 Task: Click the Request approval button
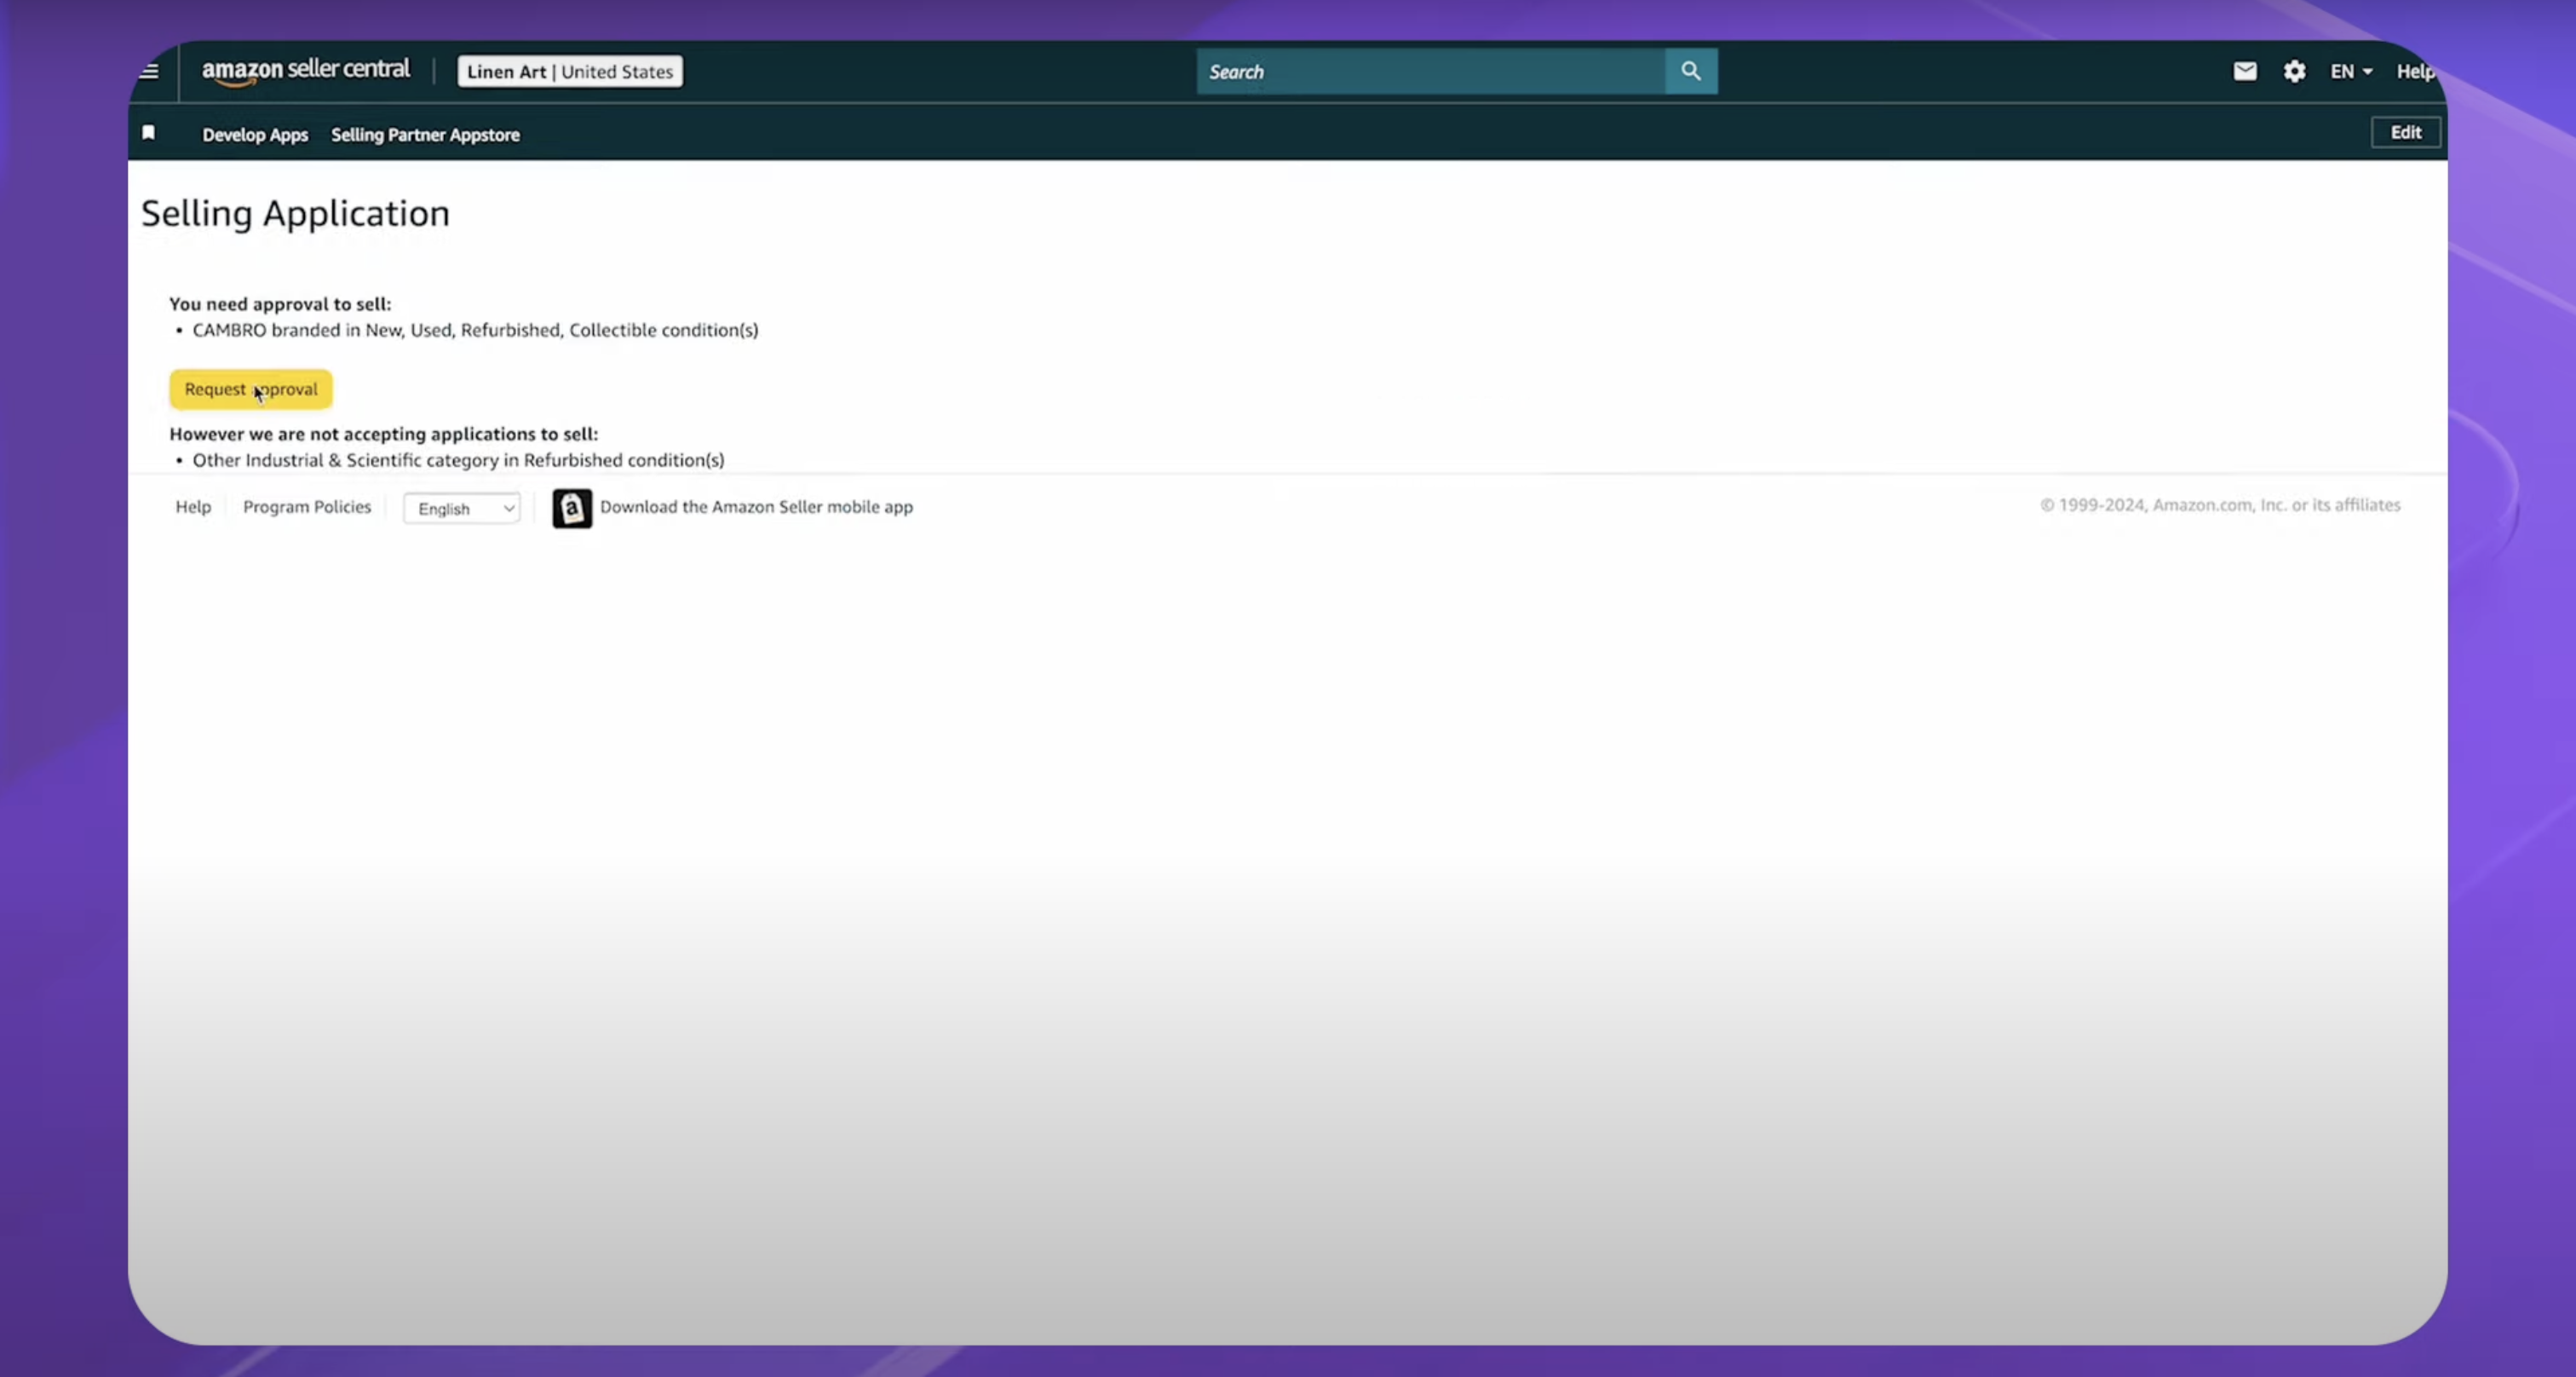tap(250, 389)
